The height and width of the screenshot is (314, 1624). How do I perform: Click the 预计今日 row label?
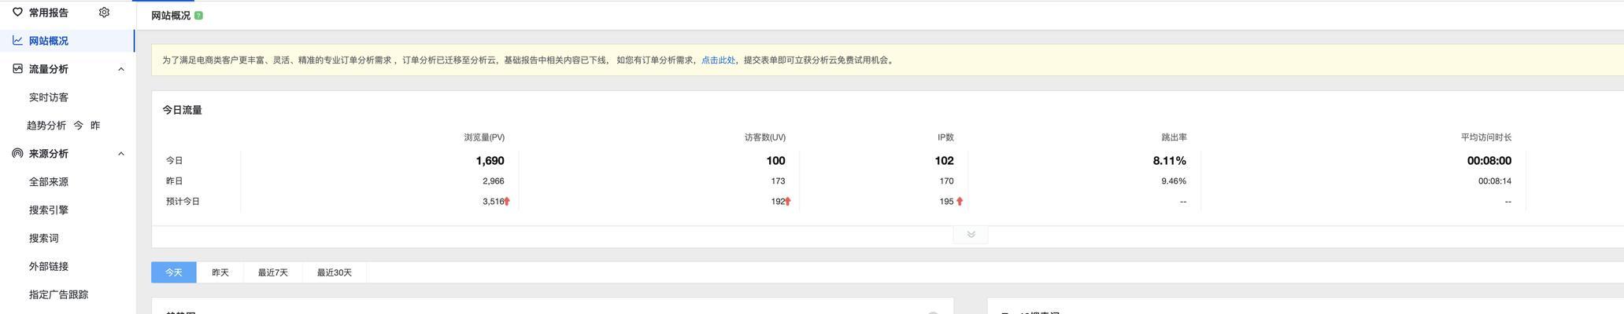click(183, 202)
